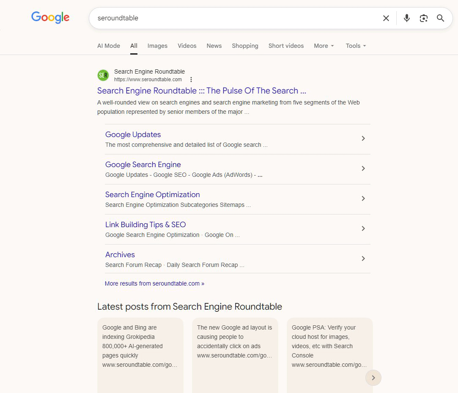Click More results from seroundtable.com
The width and height of the screenshot is (458, 393).
tap(154, 283)
